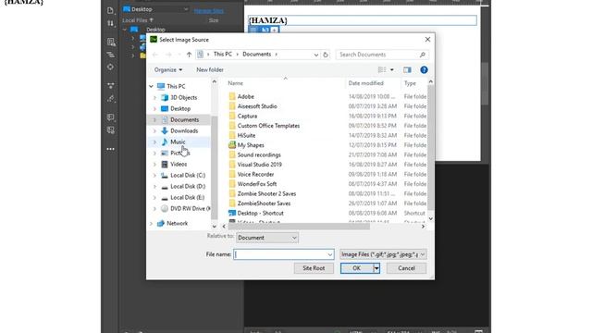The width and height of the screenshot is (592, 333).
Task: Click the magnifier icon in Search Documents
Action: pos(423,55)
